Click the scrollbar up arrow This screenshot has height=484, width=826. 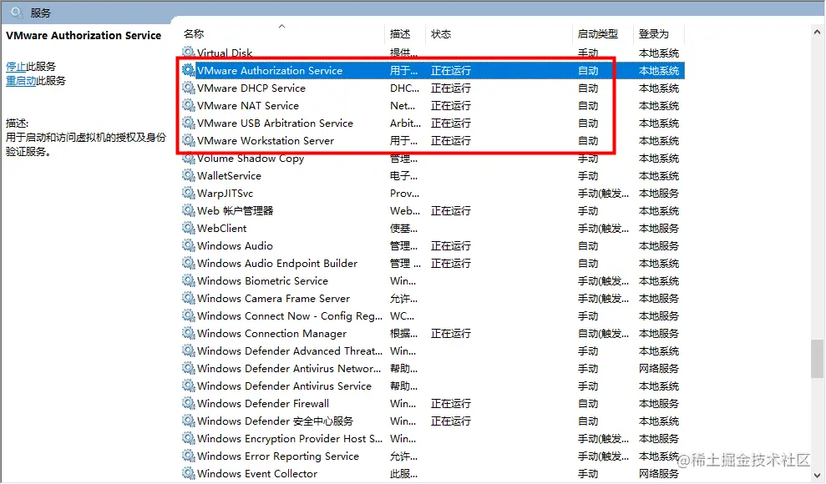(817, 32)
